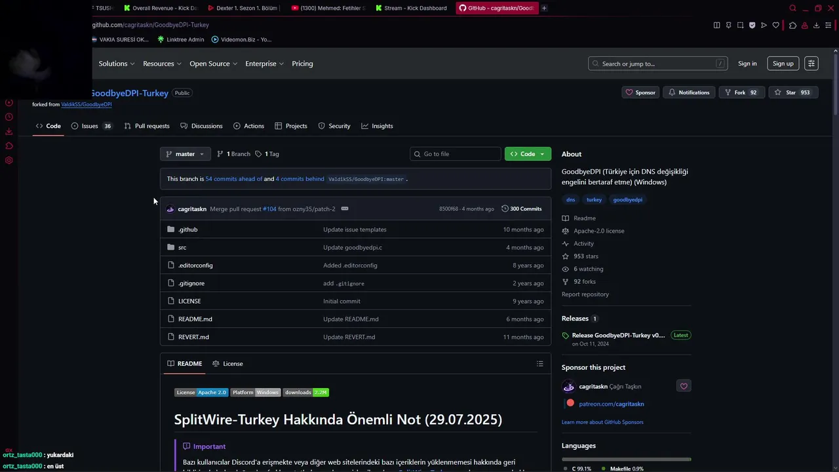Focus the Go to file search box
The image size is (839, 472).
[x=456, y=154]
